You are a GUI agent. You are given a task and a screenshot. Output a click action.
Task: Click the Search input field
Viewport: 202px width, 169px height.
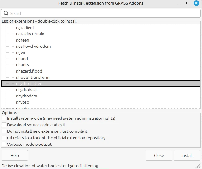(x=101, y=13)
